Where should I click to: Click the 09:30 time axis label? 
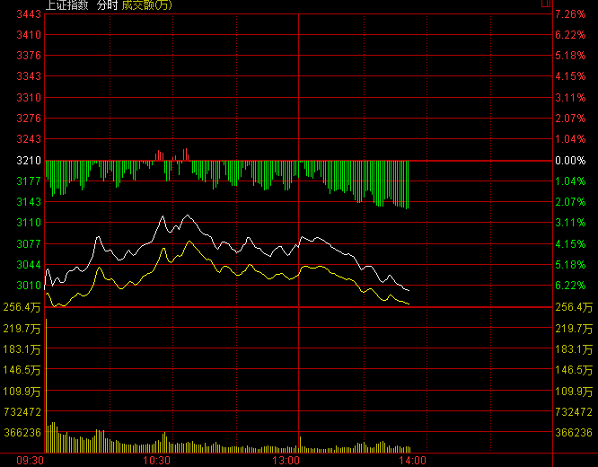(30, 460)
